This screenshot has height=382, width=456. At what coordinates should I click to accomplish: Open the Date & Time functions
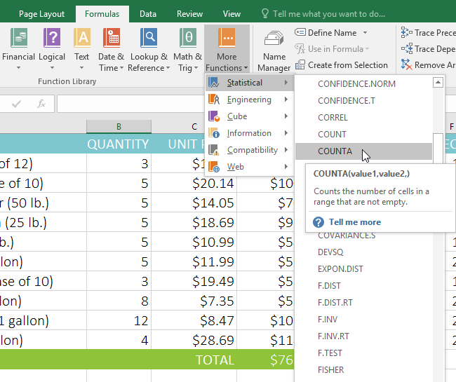coord(111,49)
